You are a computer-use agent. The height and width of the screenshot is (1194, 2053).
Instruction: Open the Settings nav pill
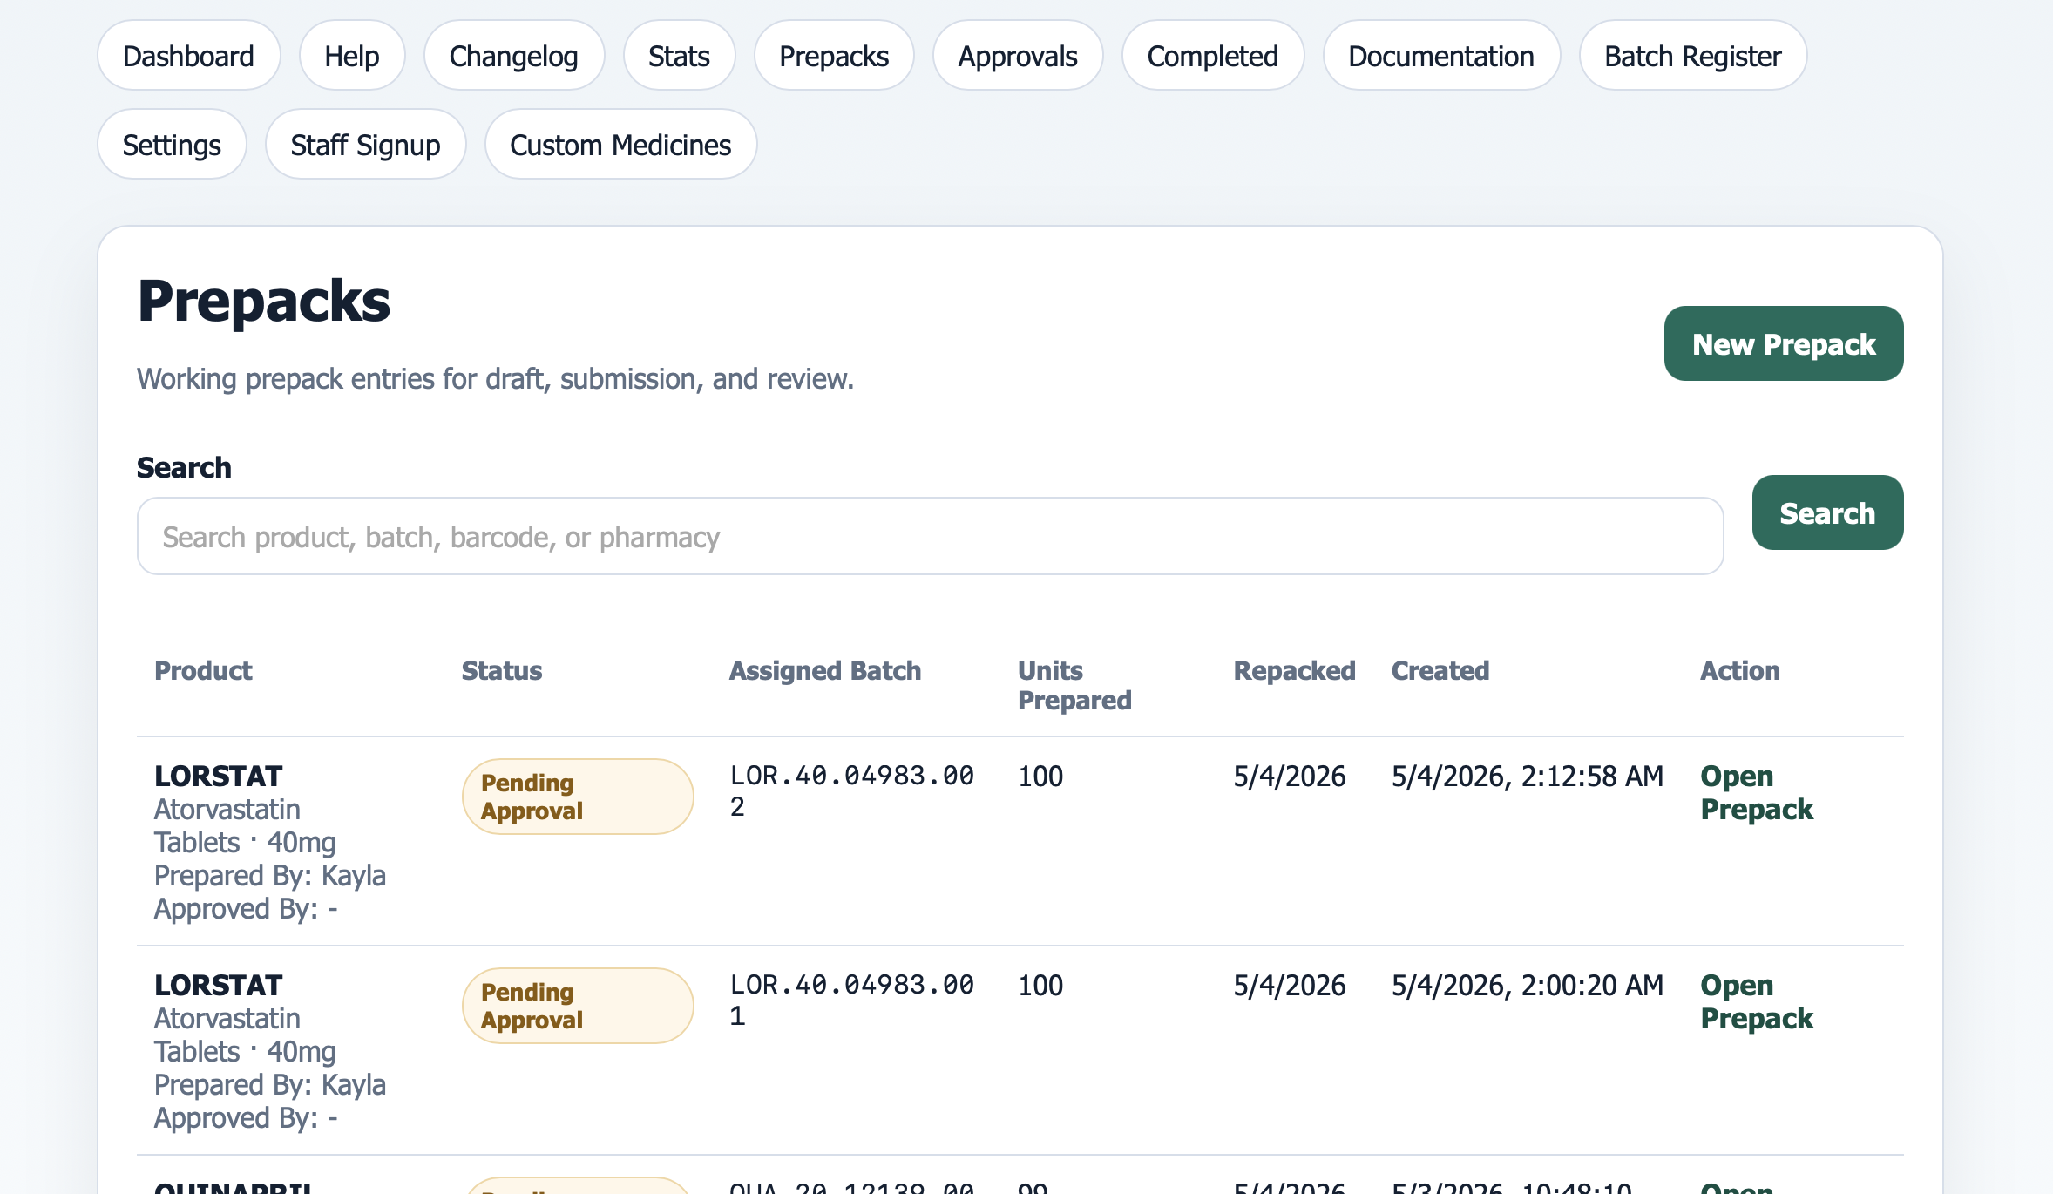coord(172,145)
